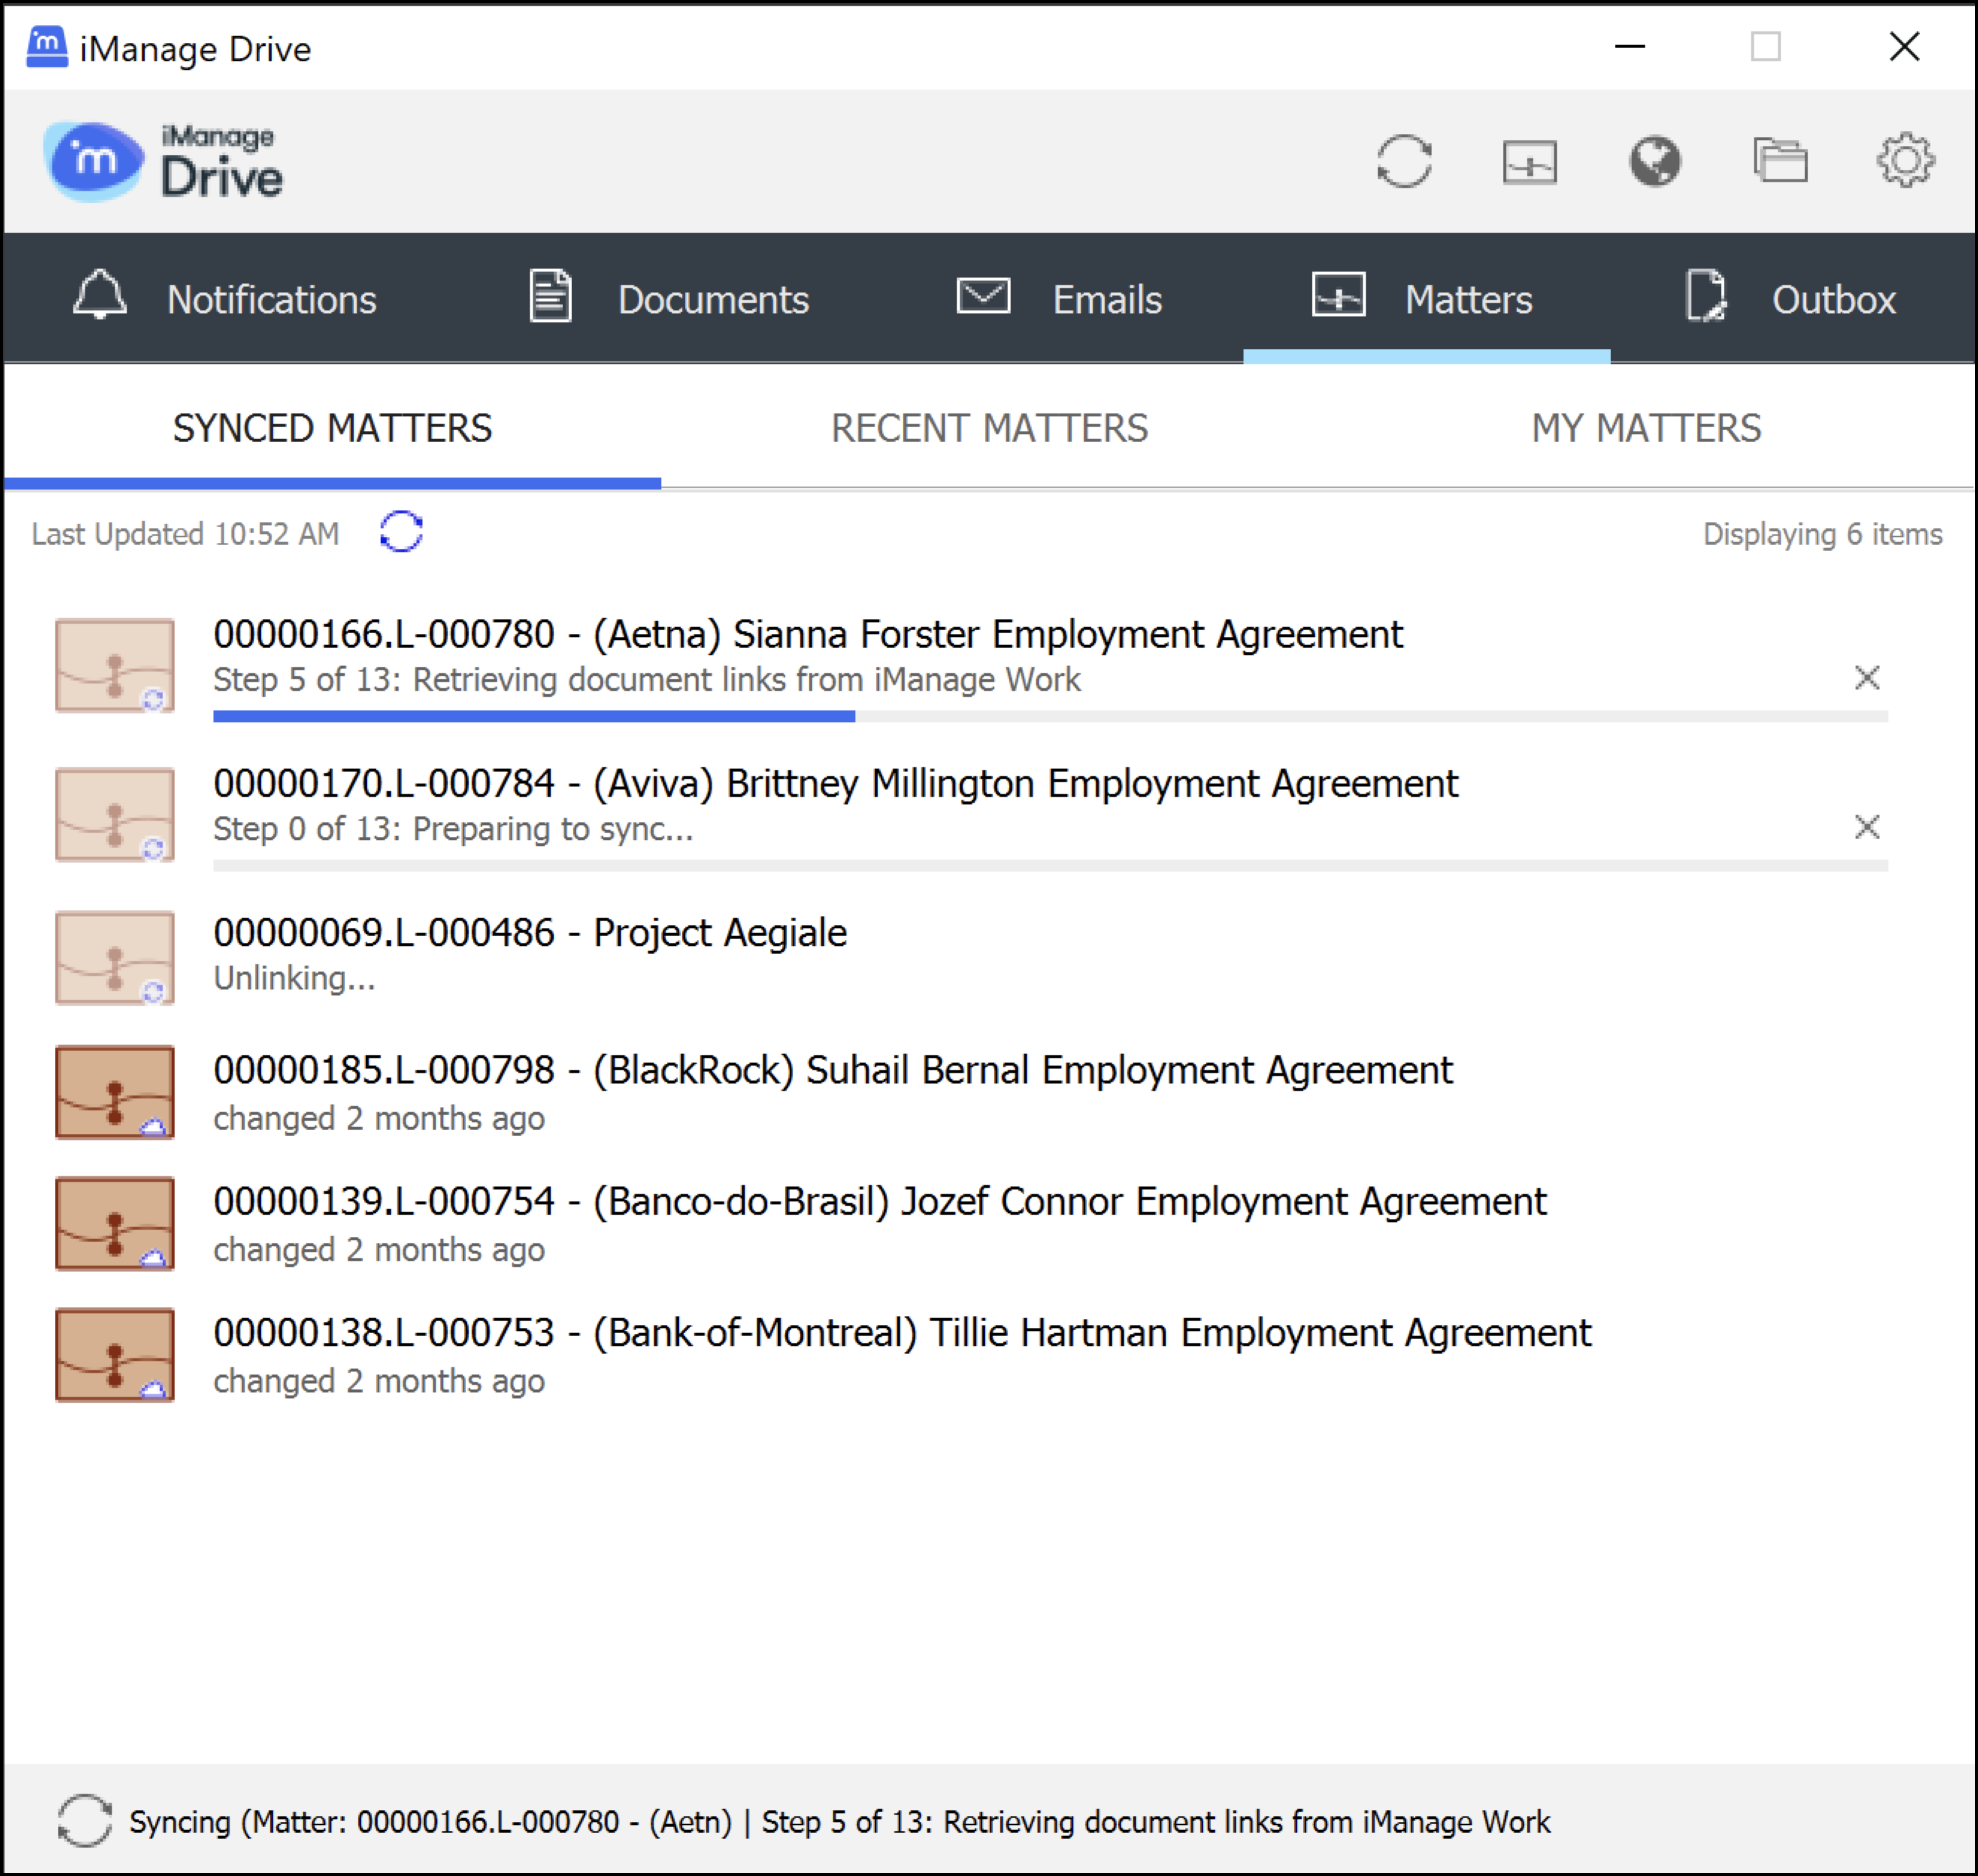Select the MY MATTERS sub-tab

click(x=1646, y=428)
